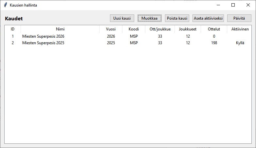Viewport: 256px width, 148px height.
Task: Click the Joukkueet column header
Action: pos(188,29)
